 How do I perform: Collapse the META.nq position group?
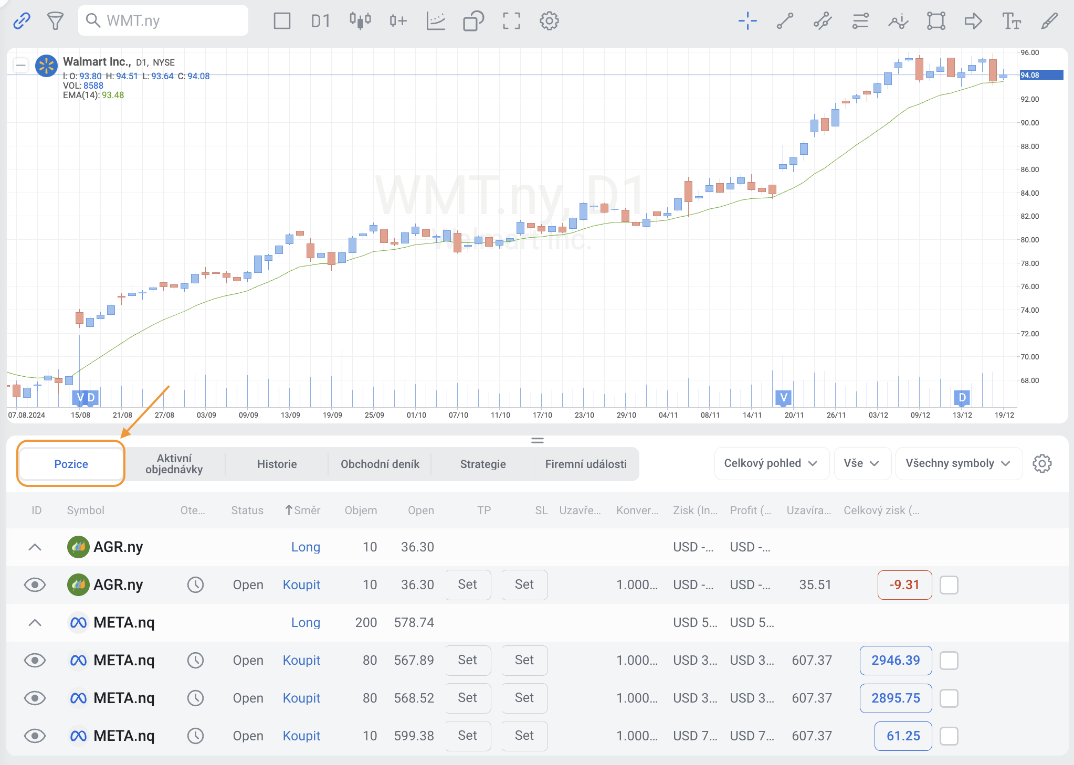(35, 623)
